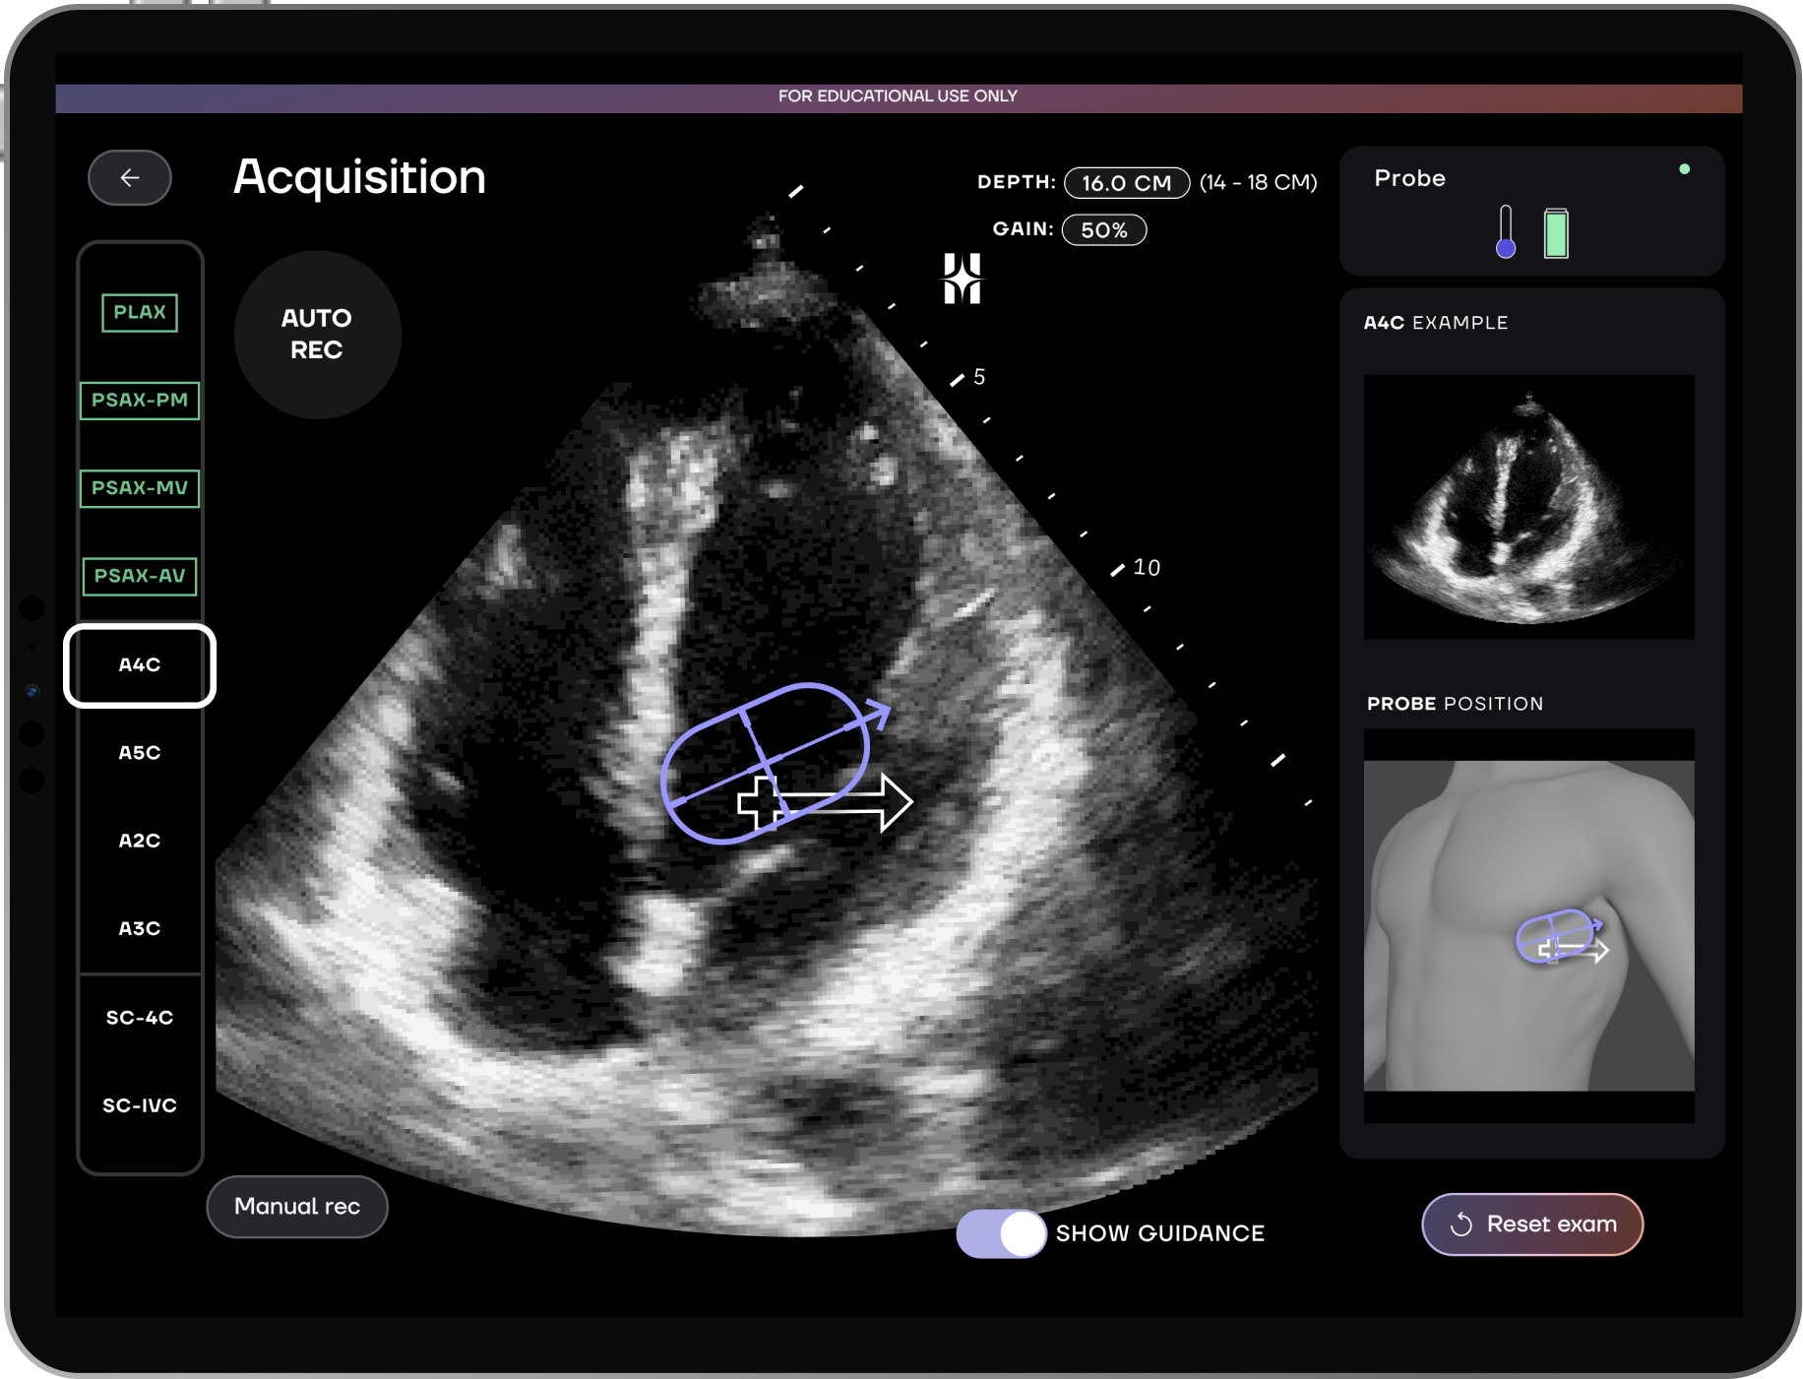Toggle the Show Guidance switch off

[x=1000, y=1233]
